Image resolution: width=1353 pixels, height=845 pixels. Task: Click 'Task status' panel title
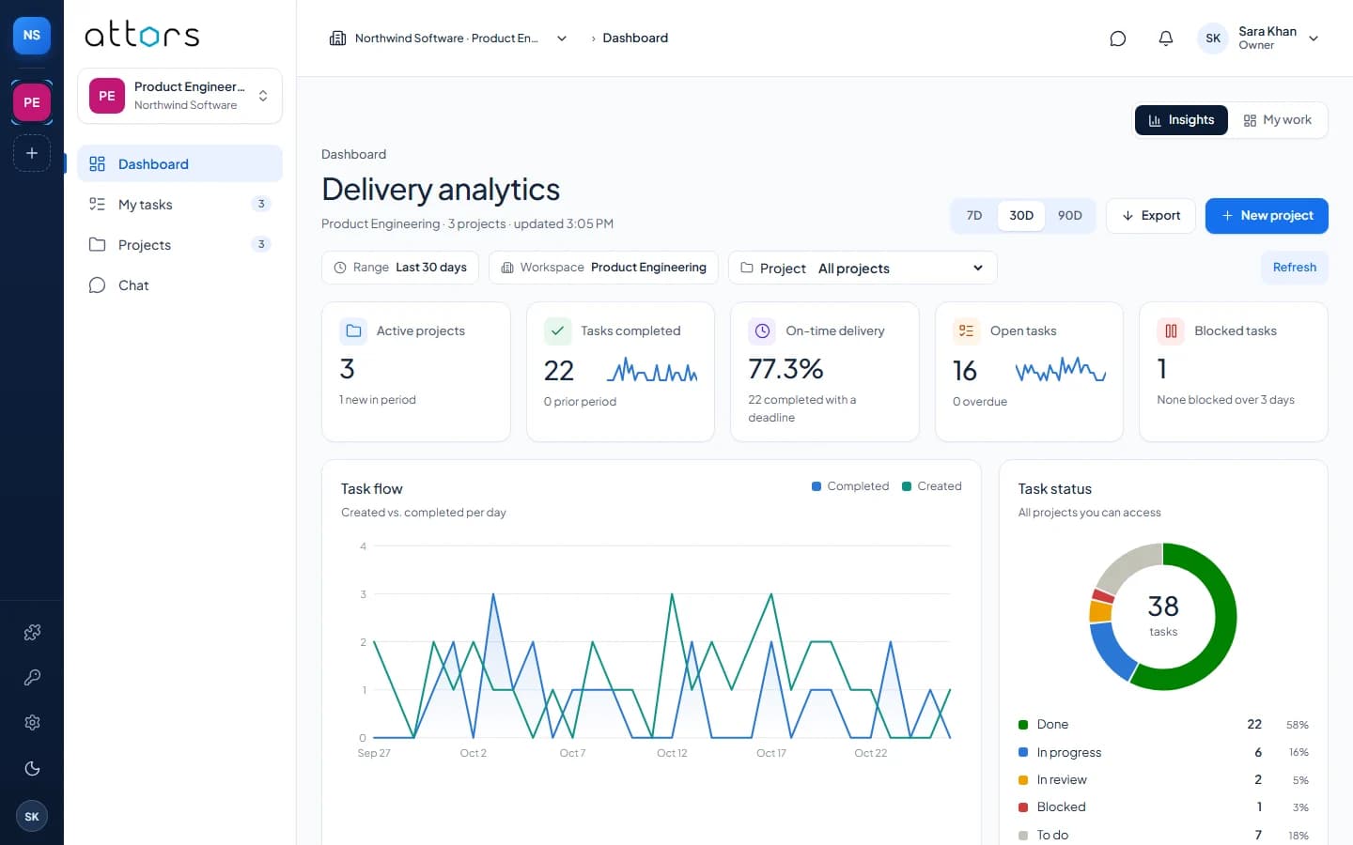click(x=1055, y=489)
